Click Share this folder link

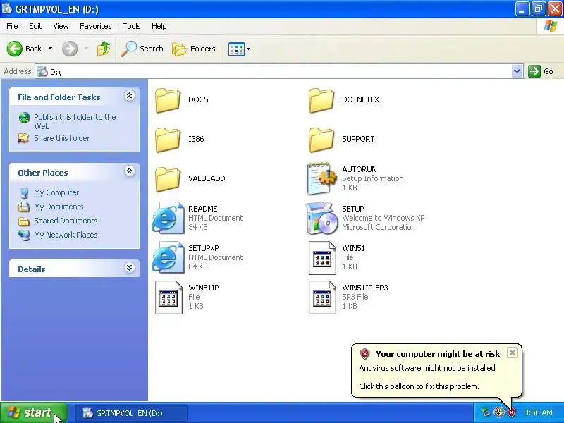pyautogui.click(x=62, y=138)
